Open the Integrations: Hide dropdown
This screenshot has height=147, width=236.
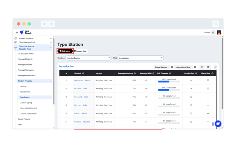pyautogui.click(x=184, y=67)
